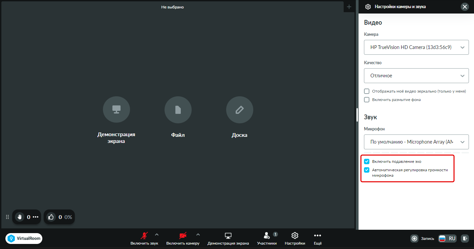Click the "Настройки камеры и звука" panel title

tap(400, 7)
